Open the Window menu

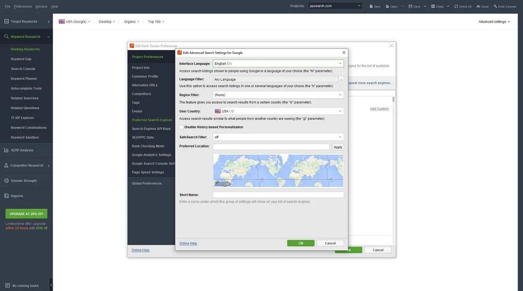41,6
